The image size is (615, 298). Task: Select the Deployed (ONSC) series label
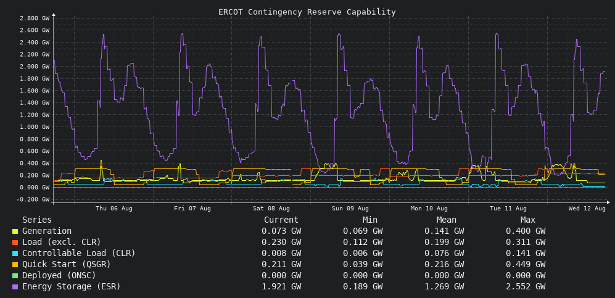tap(59, 276)
